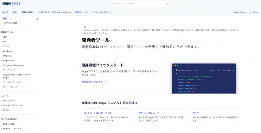
Task: Expand ビデオ in the sidebar
Action: (5, 110)
